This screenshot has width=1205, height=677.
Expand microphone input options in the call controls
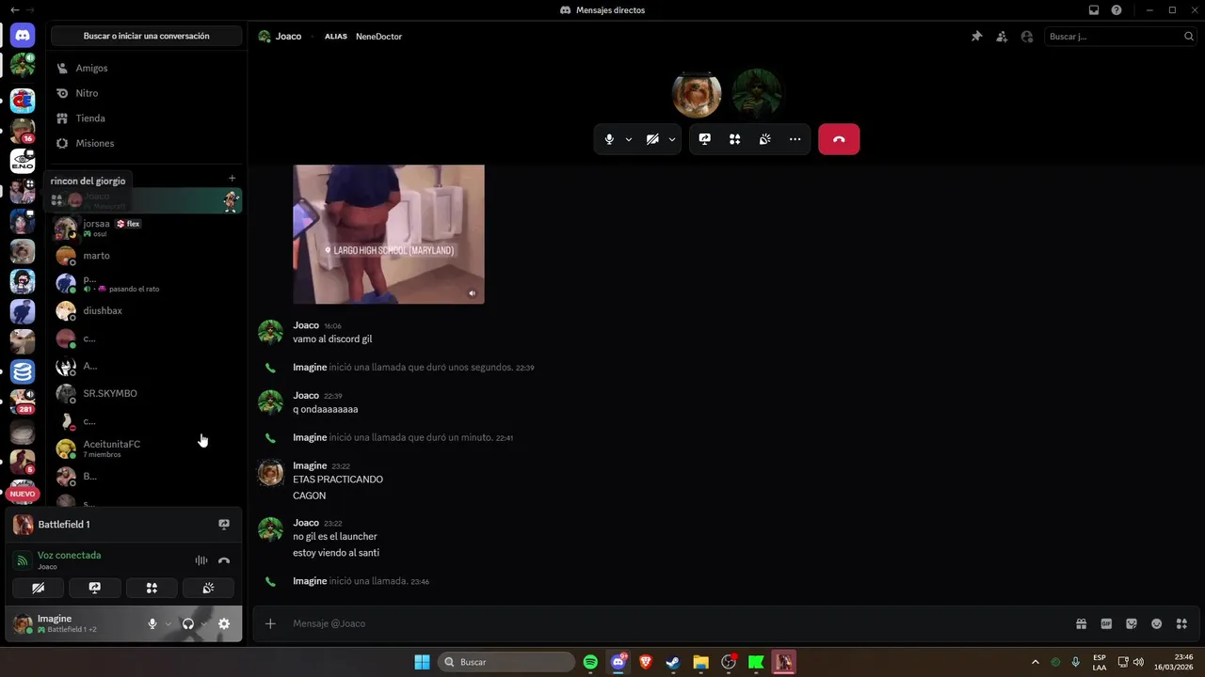click(629, 139)
